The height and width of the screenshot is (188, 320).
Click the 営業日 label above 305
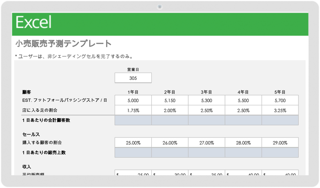(x=133, y=69)
